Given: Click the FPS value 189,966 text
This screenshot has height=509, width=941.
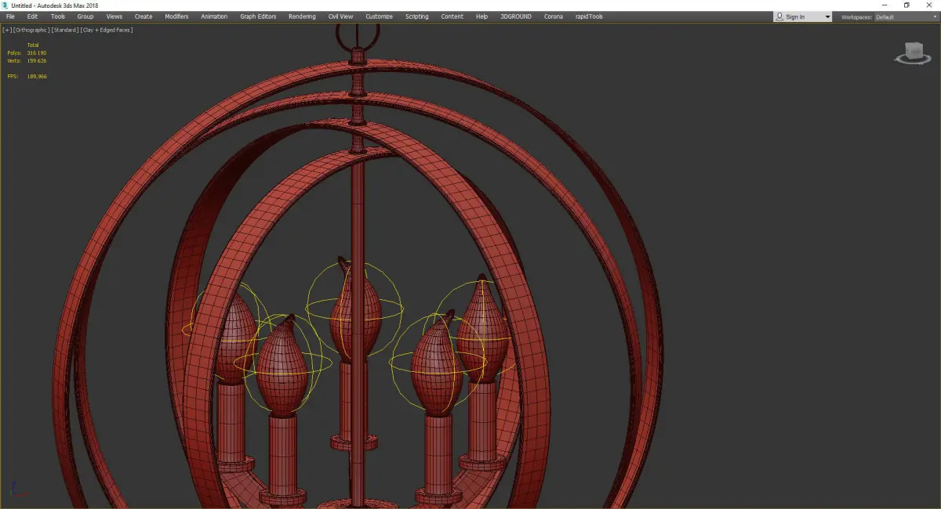Looking at the screenshot, I should coord(37,76).
